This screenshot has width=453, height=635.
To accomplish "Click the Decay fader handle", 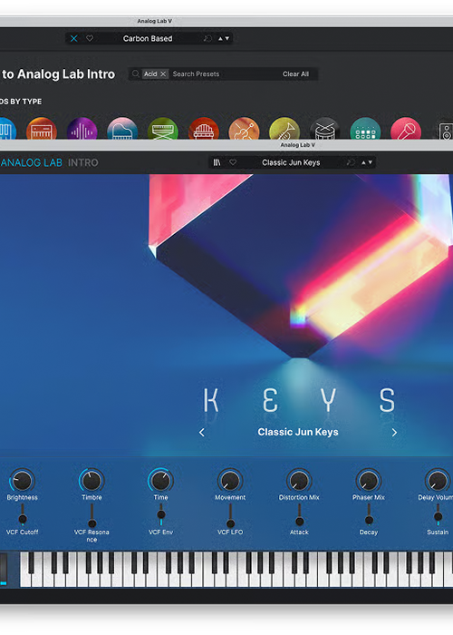I will tap(369, 520).
